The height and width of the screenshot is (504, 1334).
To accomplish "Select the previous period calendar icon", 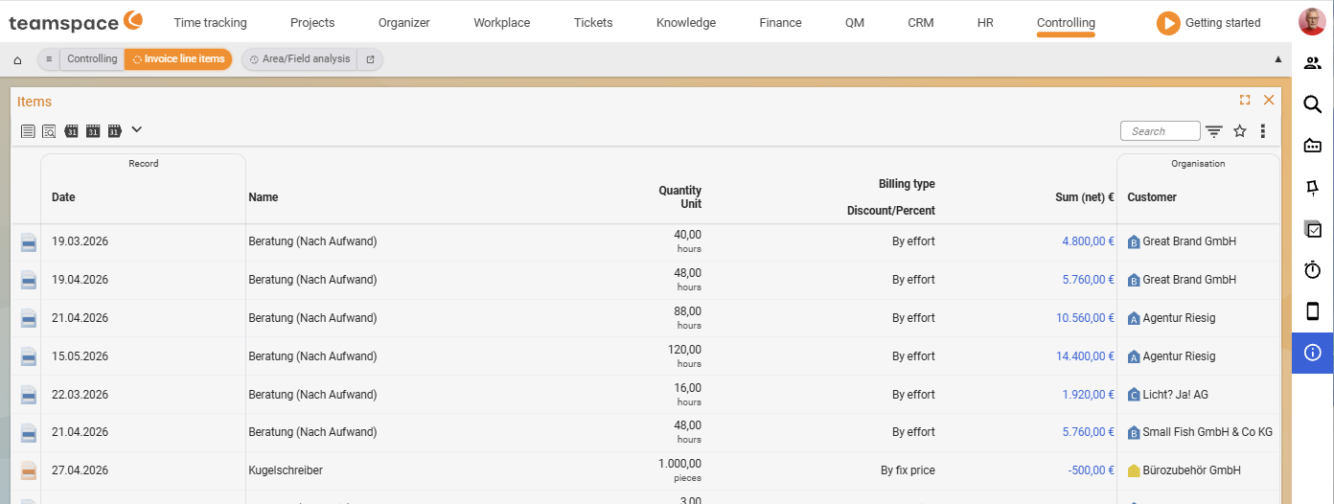I will pos(71,130).
